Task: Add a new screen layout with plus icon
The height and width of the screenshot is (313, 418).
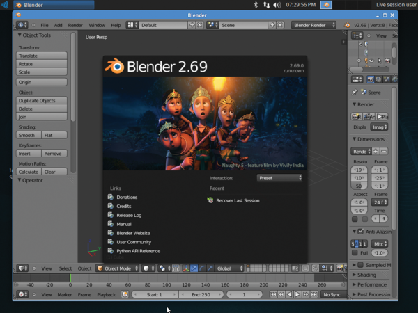Action: click(x=192, y=25)
